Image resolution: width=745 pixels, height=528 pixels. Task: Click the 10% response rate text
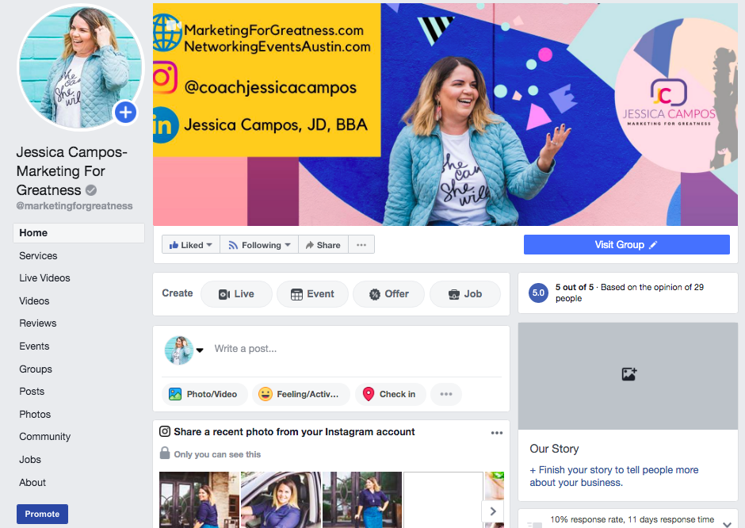(632, 520)
